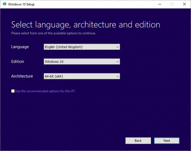Click the Edition field label
The width and height of the screenshot is (191, 151).
click(18, 62)
